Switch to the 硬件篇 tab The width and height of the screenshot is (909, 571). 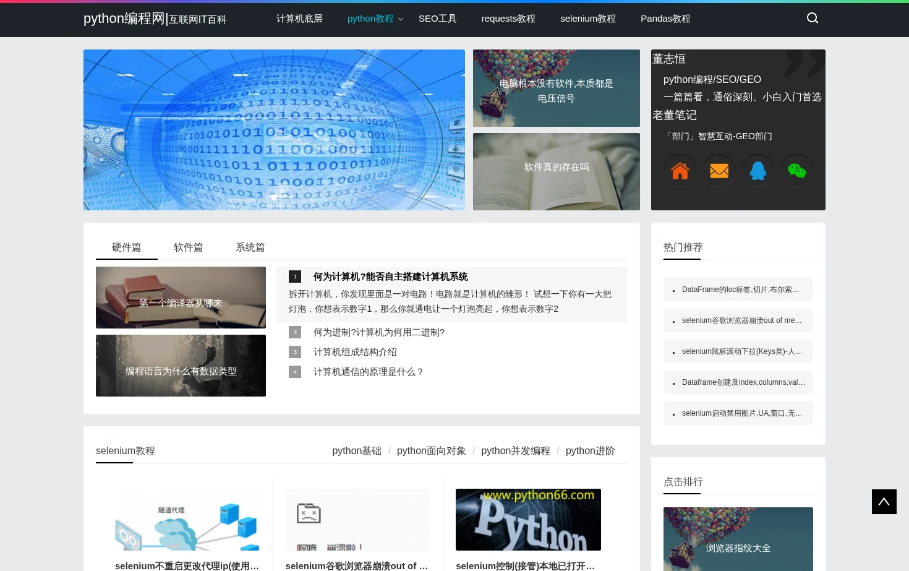[127, 247]
